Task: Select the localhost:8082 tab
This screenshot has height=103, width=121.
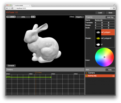Action: click(x=22, y=5)
